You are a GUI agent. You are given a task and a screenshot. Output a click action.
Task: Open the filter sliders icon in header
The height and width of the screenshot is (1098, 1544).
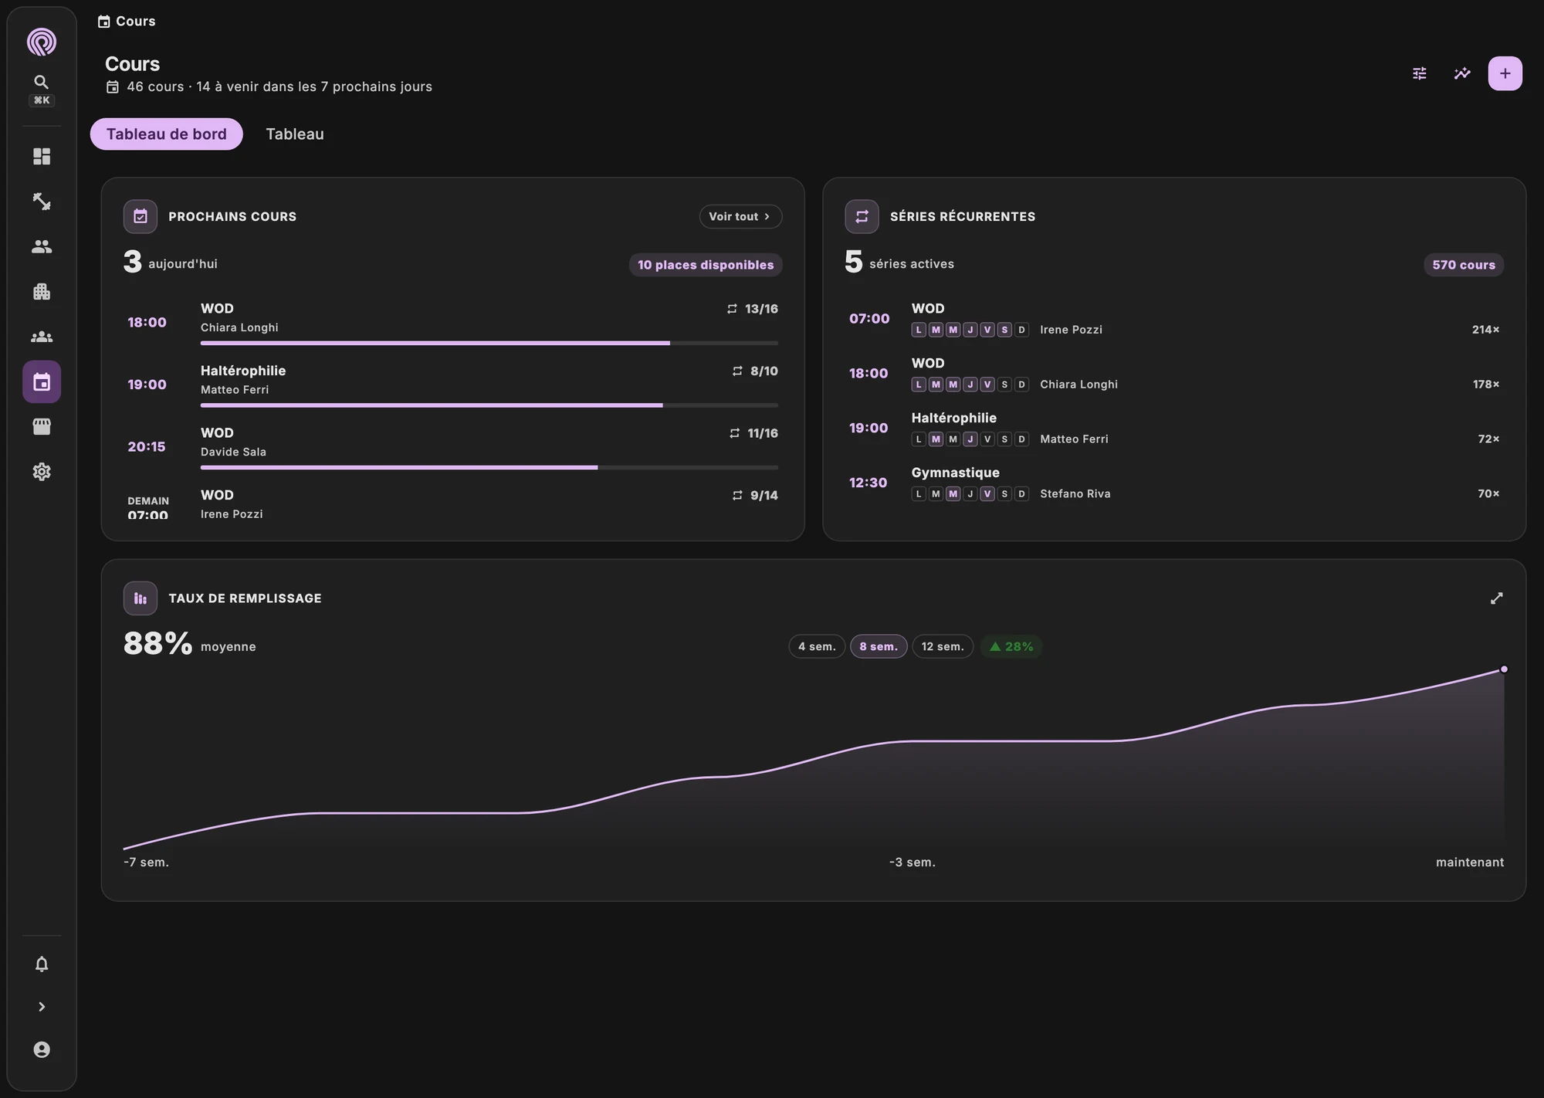pyautogui.click(x=1419, y=73)
